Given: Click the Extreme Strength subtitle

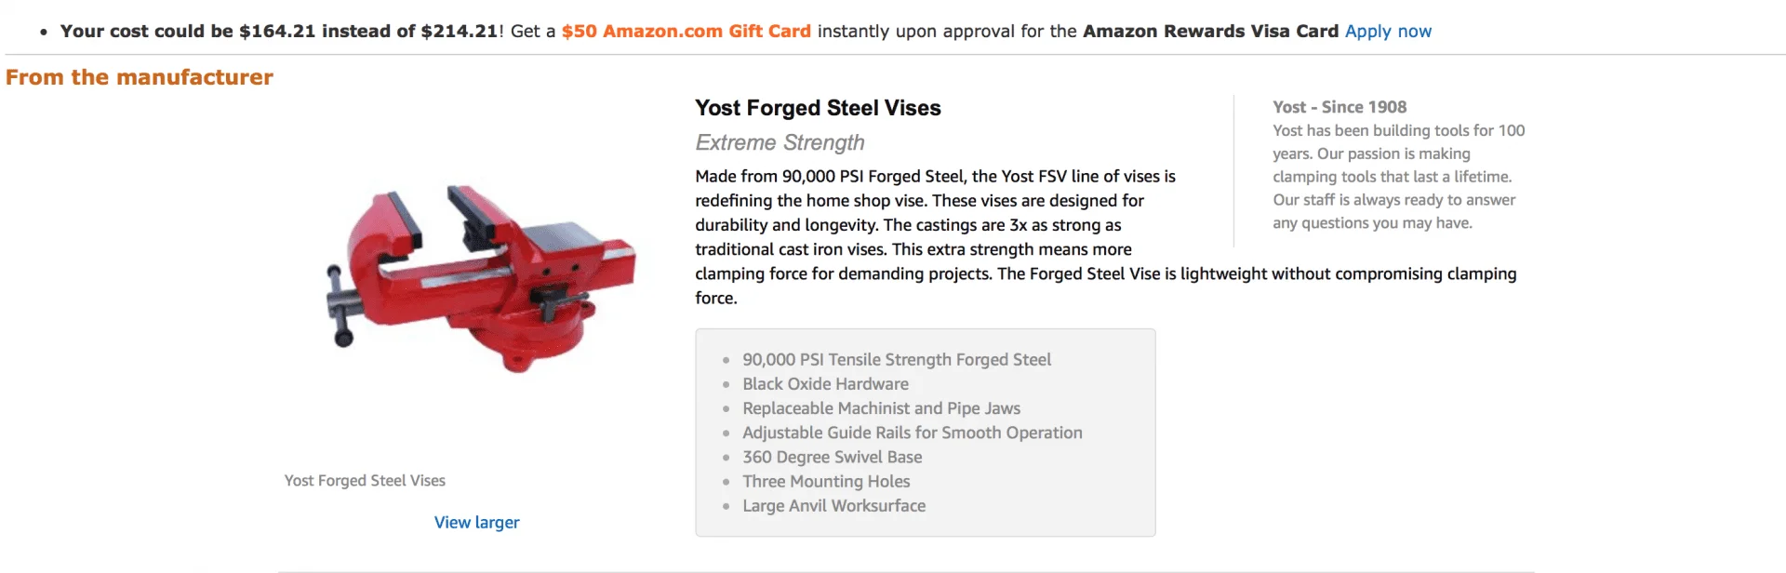Looking at the screenshot, I should click(780, 142).
